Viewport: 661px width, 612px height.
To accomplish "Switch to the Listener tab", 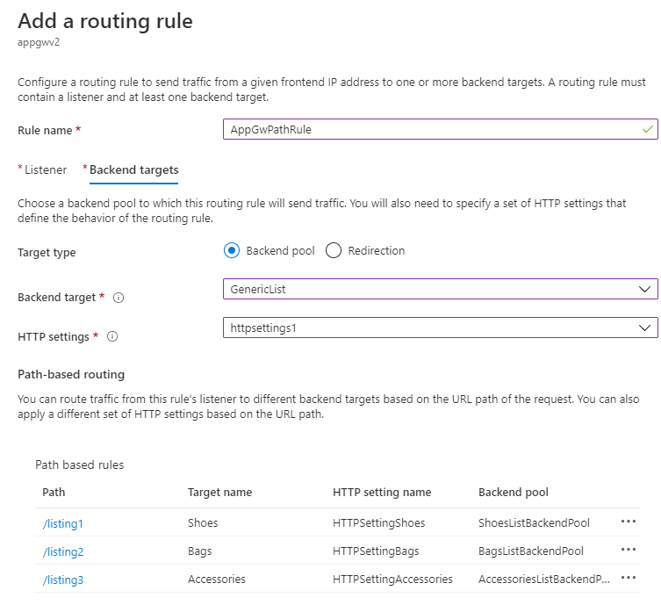I will (45, 169).
